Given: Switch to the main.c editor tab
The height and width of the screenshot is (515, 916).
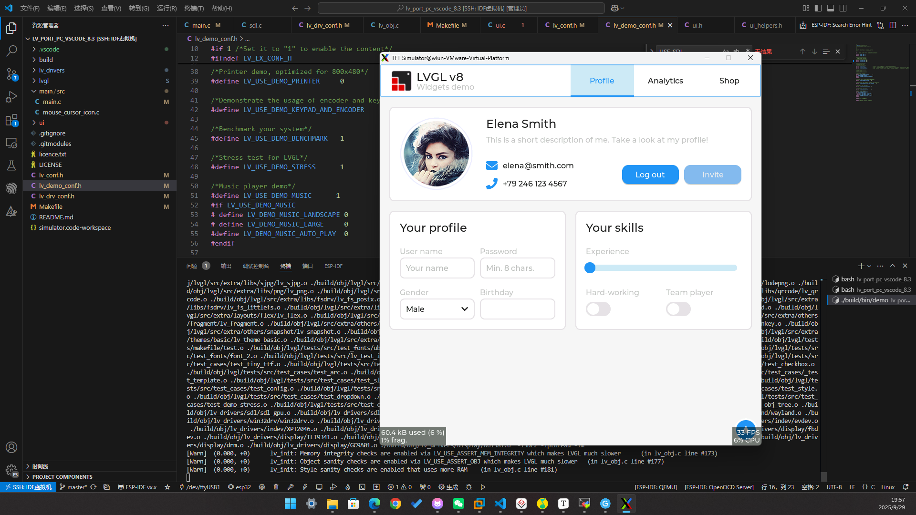Looking at the screenshot, I should tap(206, 25).
